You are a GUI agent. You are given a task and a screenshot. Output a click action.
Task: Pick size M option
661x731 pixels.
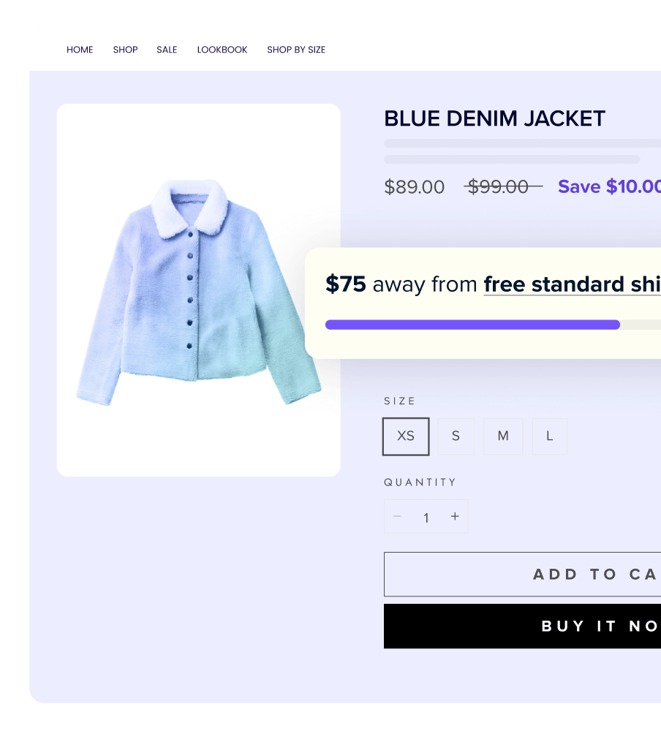tap(503, 436)
